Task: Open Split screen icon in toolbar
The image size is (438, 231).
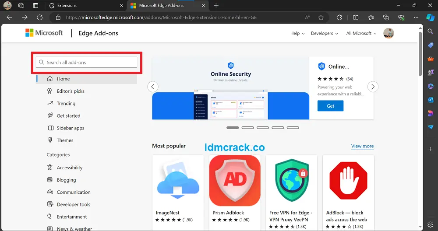Action: (x=356, y=17)
